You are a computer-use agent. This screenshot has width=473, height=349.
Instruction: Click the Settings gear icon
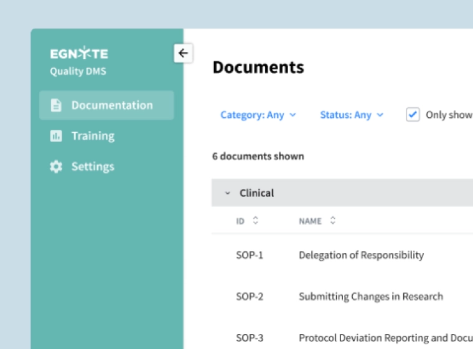(x=56, y=167)
